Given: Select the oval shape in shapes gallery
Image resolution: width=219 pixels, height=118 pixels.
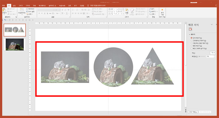Looking at the screenshot, I should (121, 9).
